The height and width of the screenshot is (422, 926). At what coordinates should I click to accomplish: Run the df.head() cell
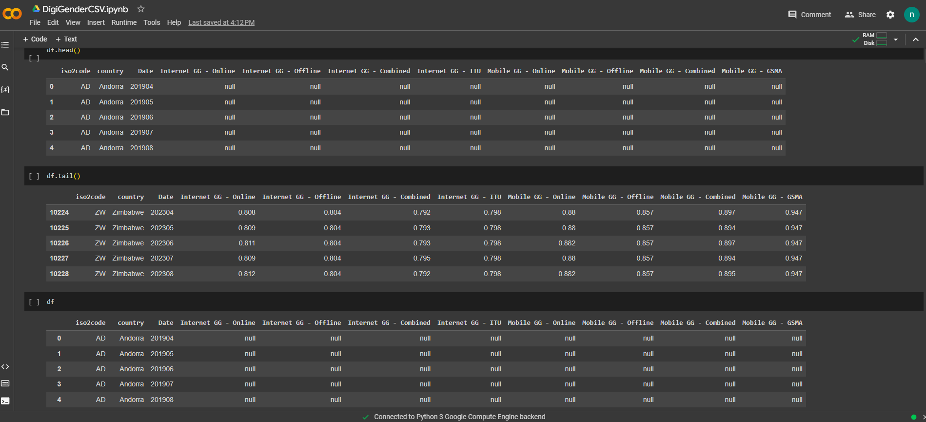(34, 58)
